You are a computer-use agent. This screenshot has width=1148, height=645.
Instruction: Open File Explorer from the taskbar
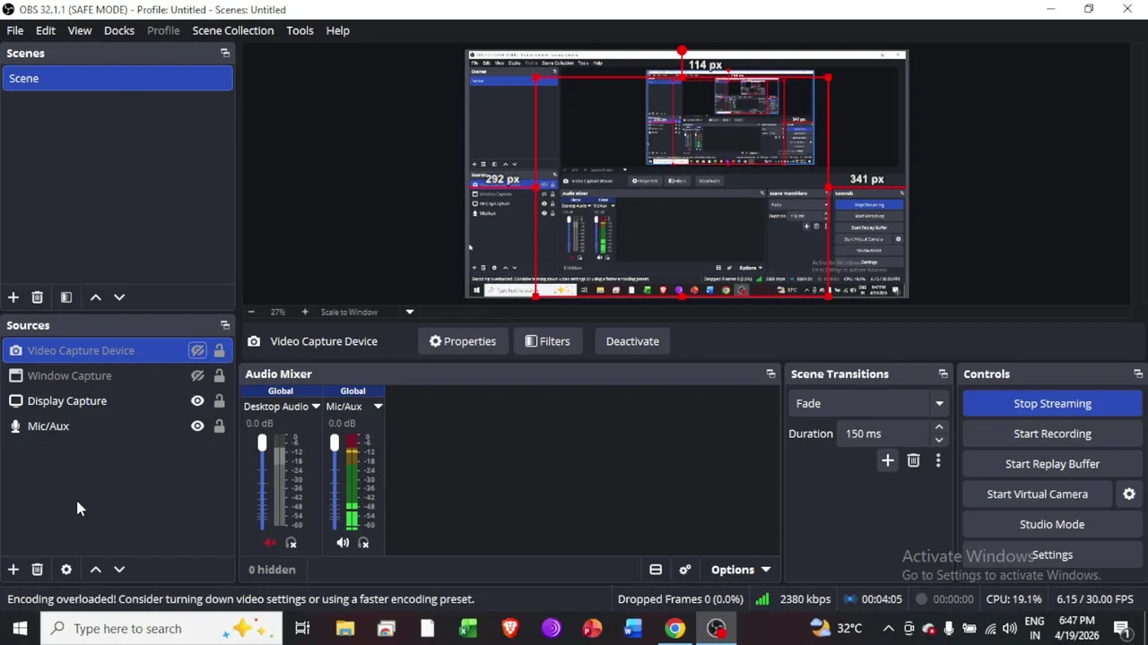tap(344, 628)
